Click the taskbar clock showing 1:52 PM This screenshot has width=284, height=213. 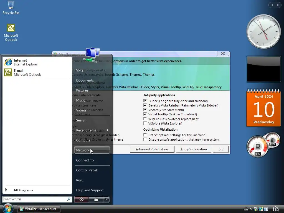(275, 209)
